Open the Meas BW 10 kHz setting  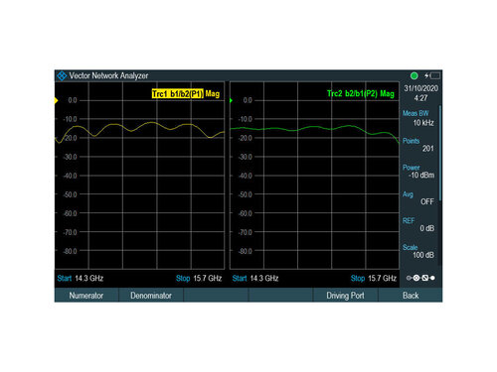click(418, 118)
